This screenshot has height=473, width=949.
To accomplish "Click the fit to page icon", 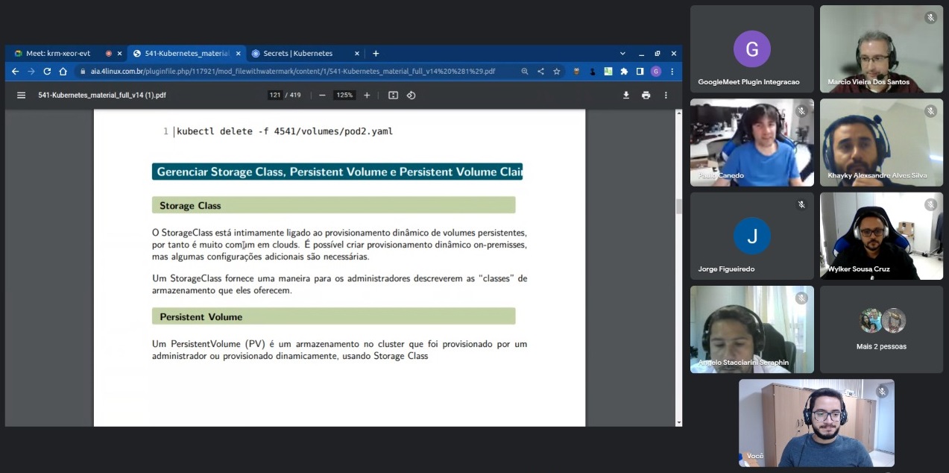I will [x=393, y=95].
